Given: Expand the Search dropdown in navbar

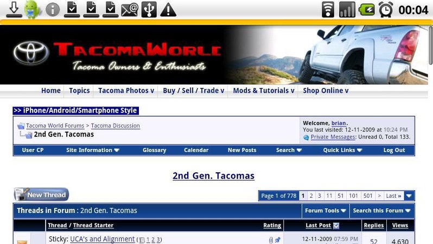Looking at the screenshot, I should [289, 150].
